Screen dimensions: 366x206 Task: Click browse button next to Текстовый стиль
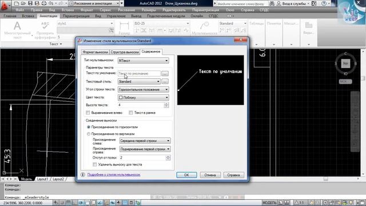click(x=165, y=81)
